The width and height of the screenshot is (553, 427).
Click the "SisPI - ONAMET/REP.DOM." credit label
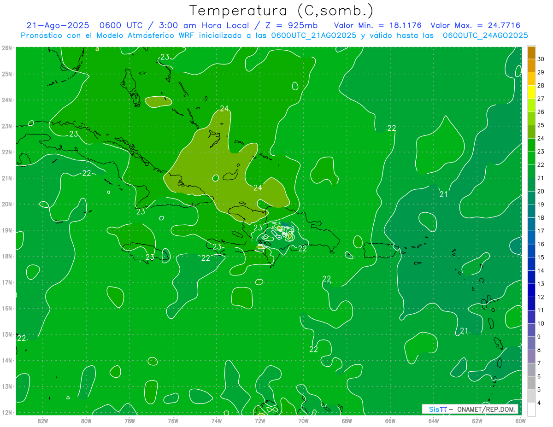click(470, 409)
